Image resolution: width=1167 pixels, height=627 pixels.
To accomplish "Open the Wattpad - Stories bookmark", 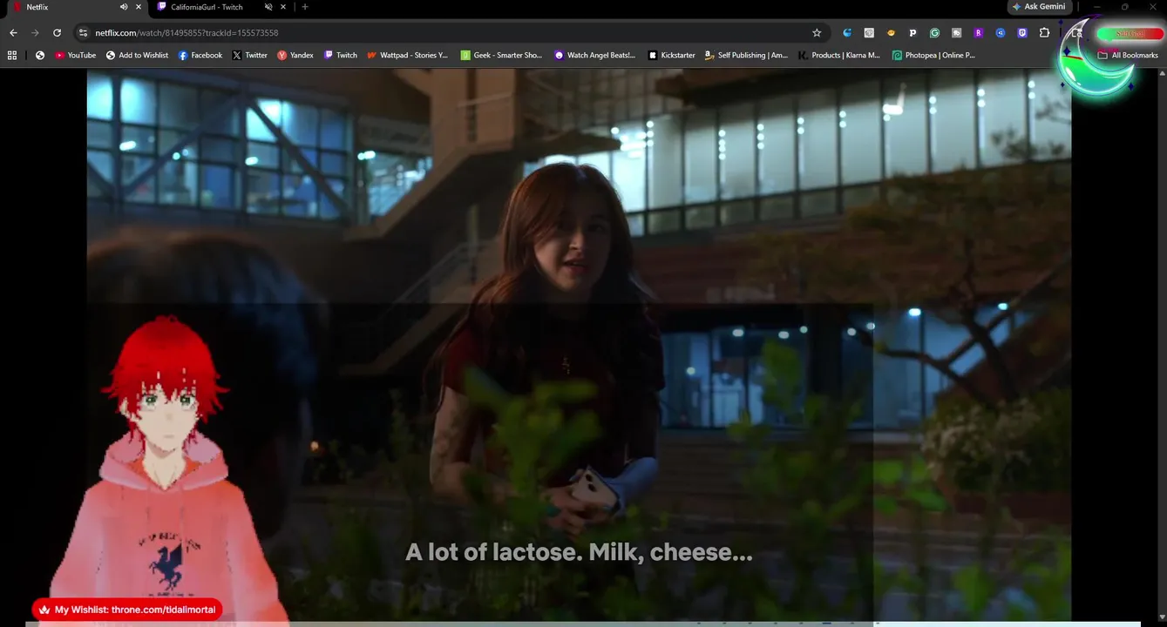I will click(x=408, y=55).
